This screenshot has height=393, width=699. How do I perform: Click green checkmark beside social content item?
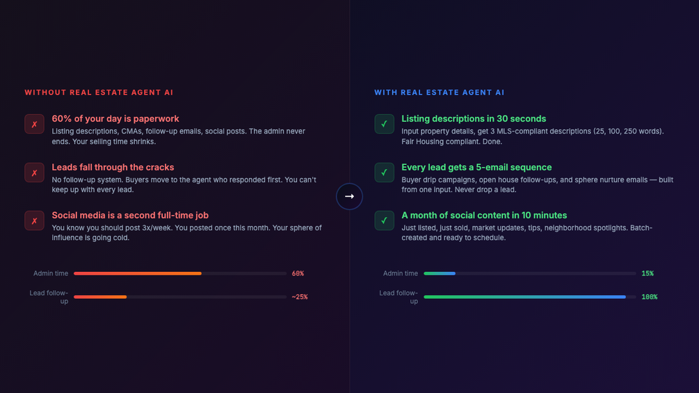point(384,221)
